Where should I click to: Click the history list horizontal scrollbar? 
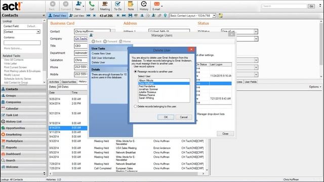point(127,174)
